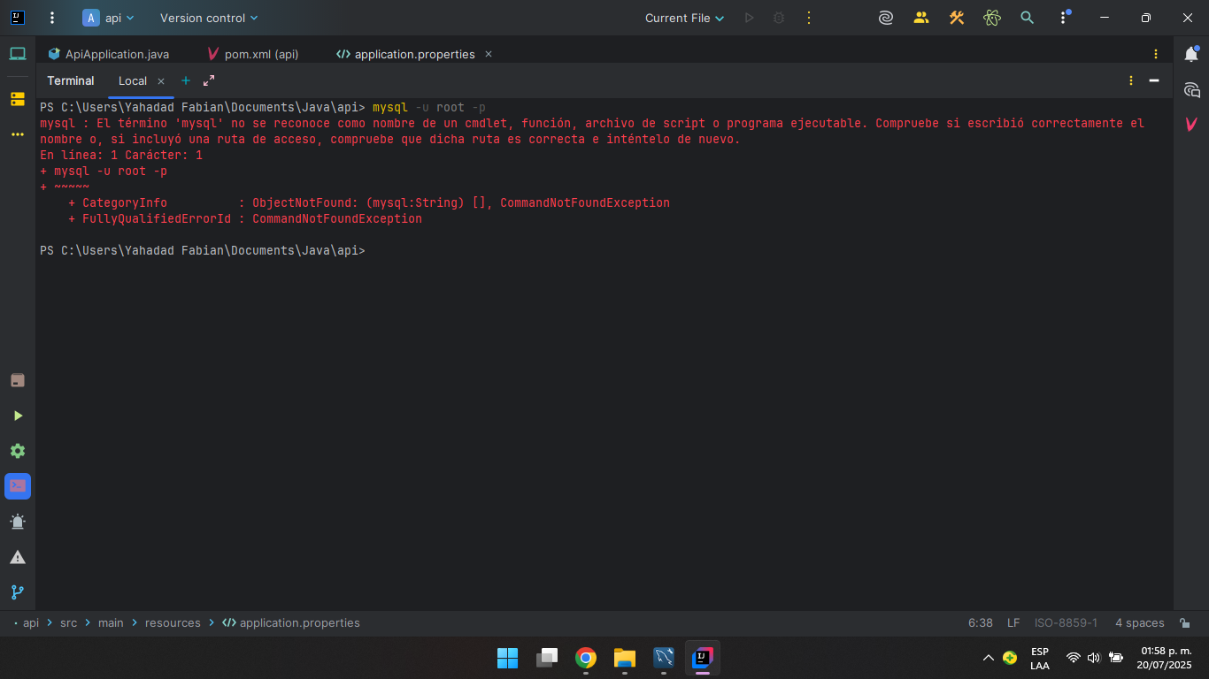Expand the Version control dropdown

coord(210,18)
